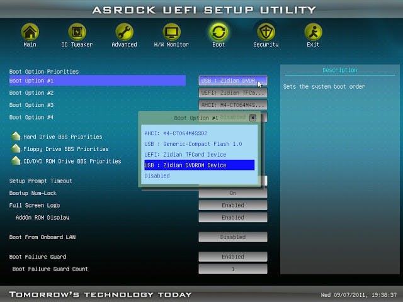Select the Boot Option #1 row label

31,81
